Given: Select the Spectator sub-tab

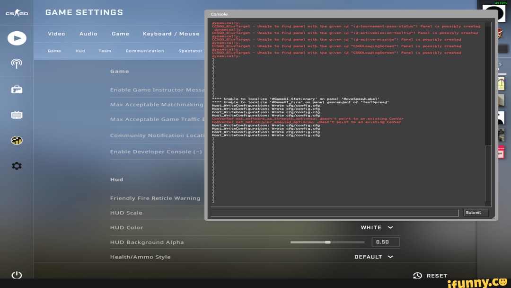Looking at the screenshot, I should tap(190, 51).
